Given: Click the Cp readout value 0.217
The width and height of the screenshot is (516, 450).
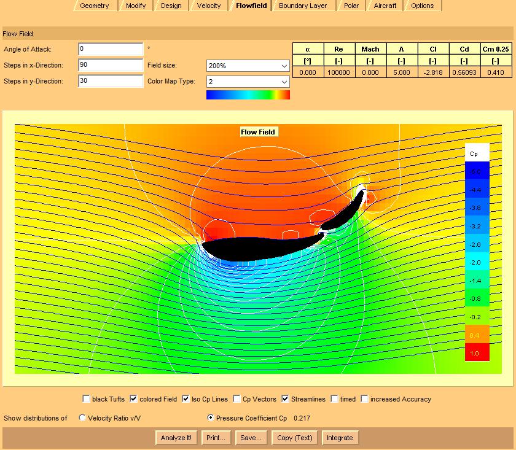Looking at the screenshot, I should click(302, 418).
